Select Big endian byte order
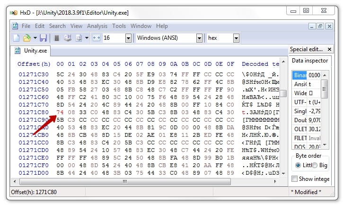The height and width of the screenshot is (205, 343). (315, 165)
